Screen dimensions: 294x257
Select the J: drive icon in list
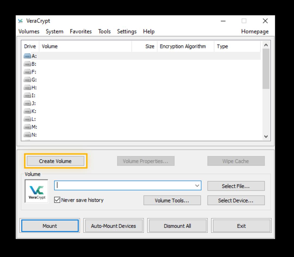tap(27, 103)
